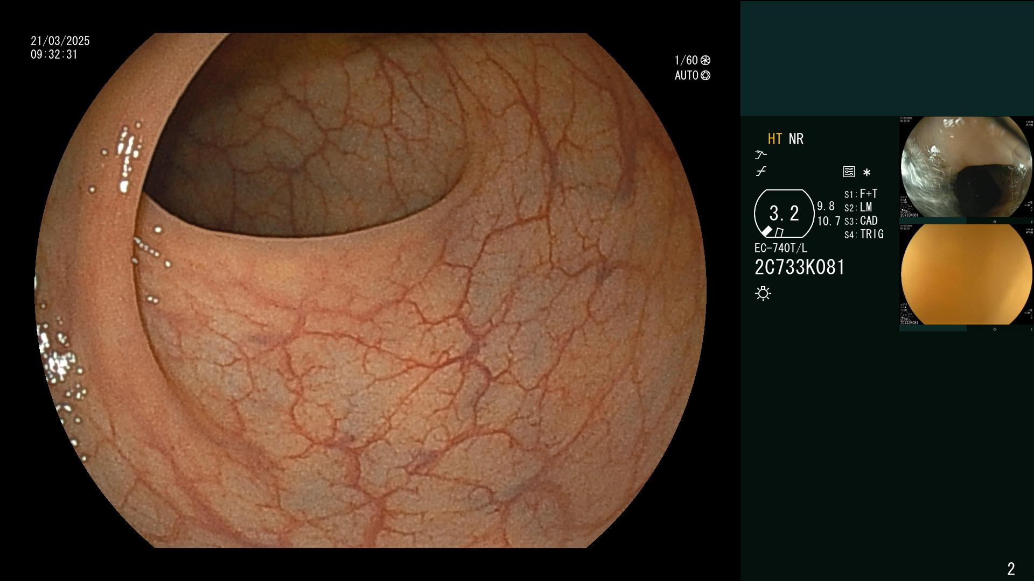Image resolution: width=1034 pixels, height=581 pixels.
Task: Select the S2: LM switch assignment
Action: click(858, 207)
